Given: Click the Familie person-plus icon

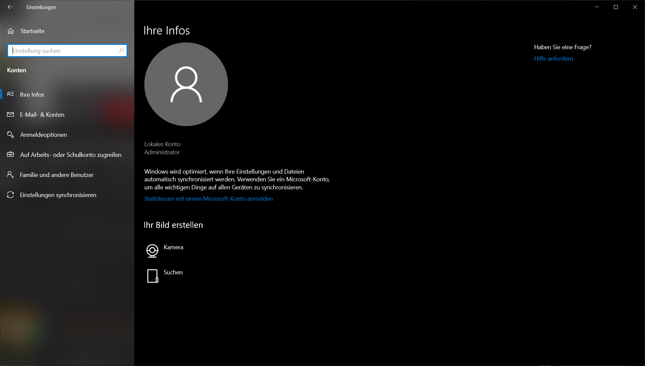Looking at the screenshot, I should point(10,175).
